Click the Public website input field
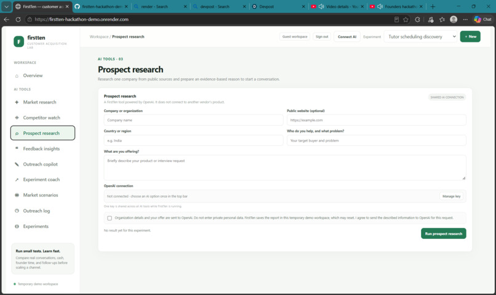 pos(377,120)
